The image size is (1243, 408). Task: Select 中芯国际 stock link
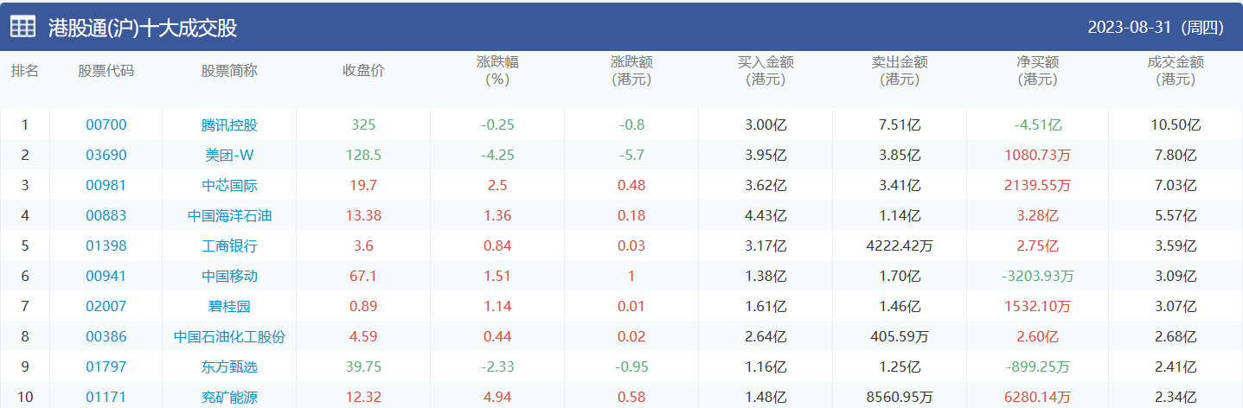click(x=229, y=185)
